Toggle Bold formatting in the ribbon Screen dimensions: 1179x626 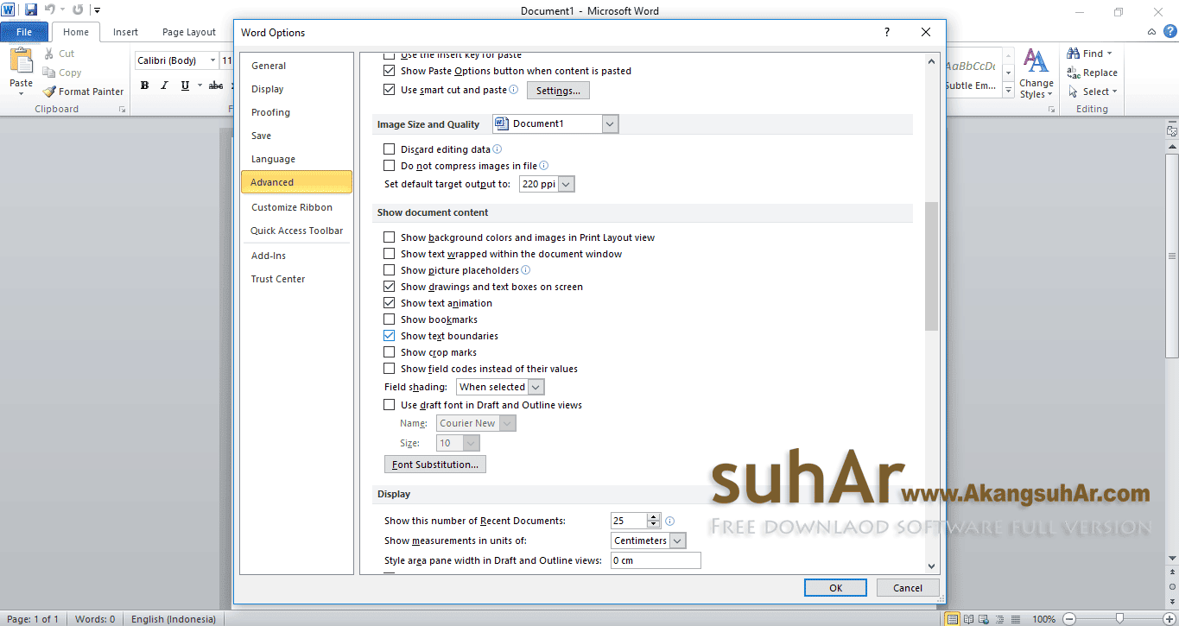tap(144, 85)
